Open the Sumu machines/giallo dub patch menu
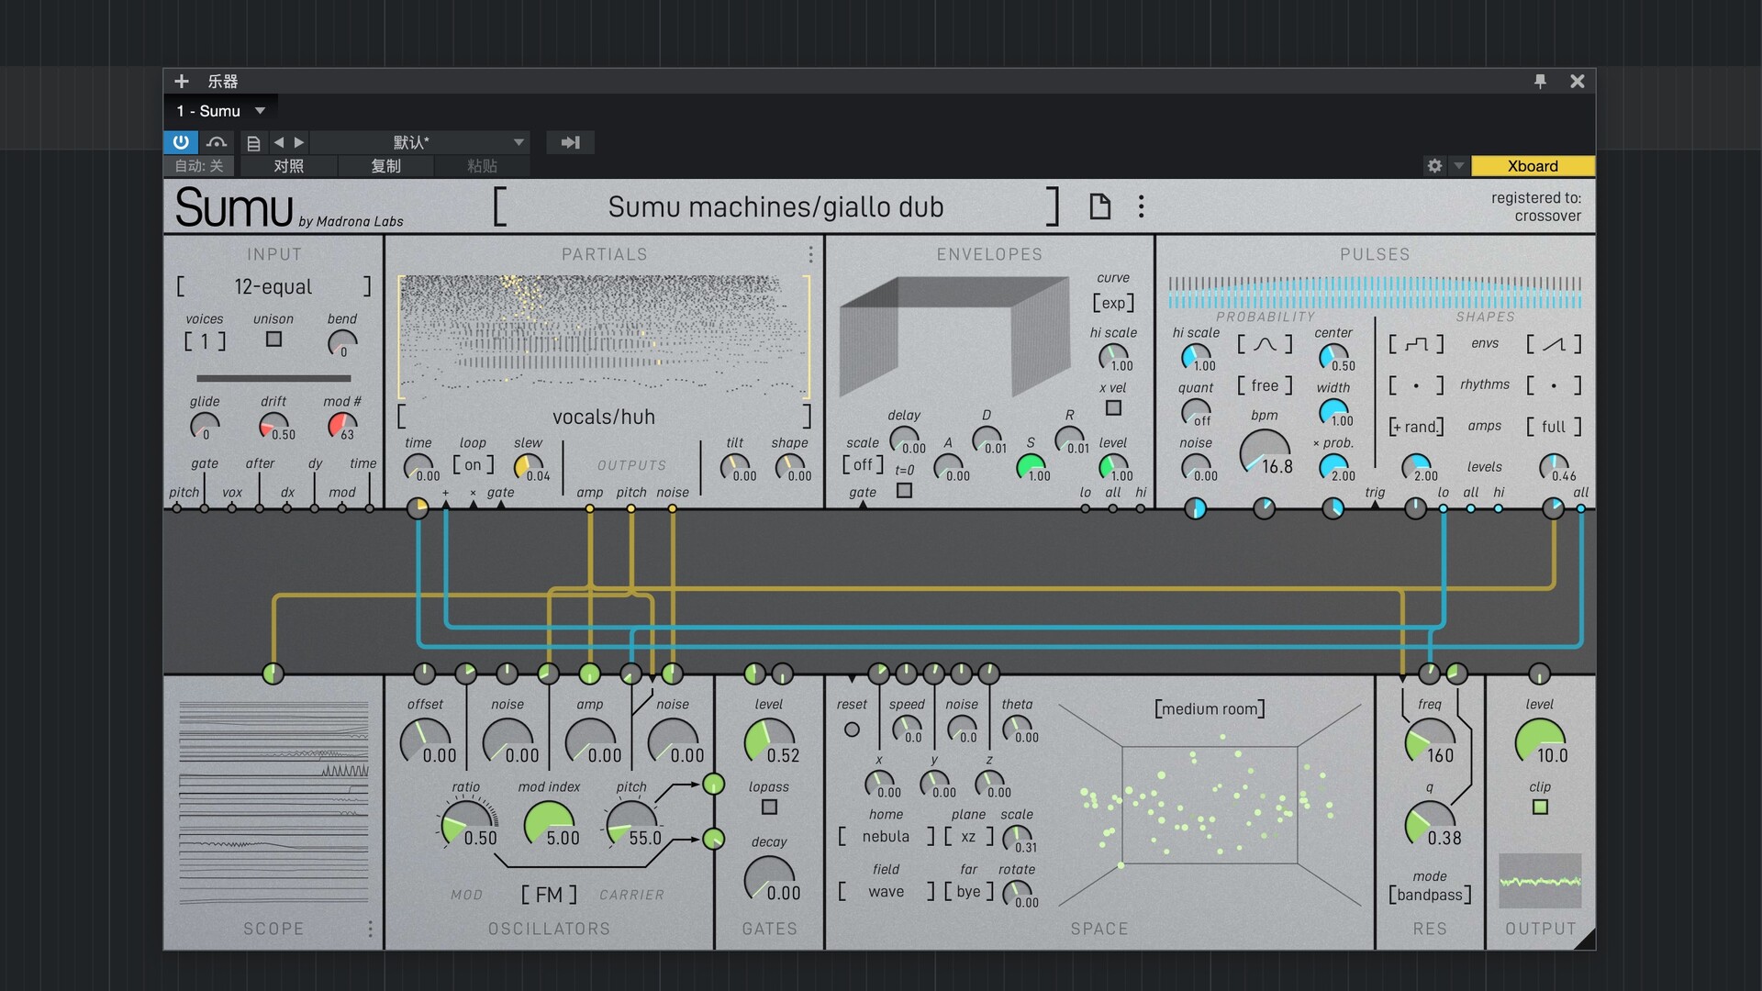 point(775,206)
